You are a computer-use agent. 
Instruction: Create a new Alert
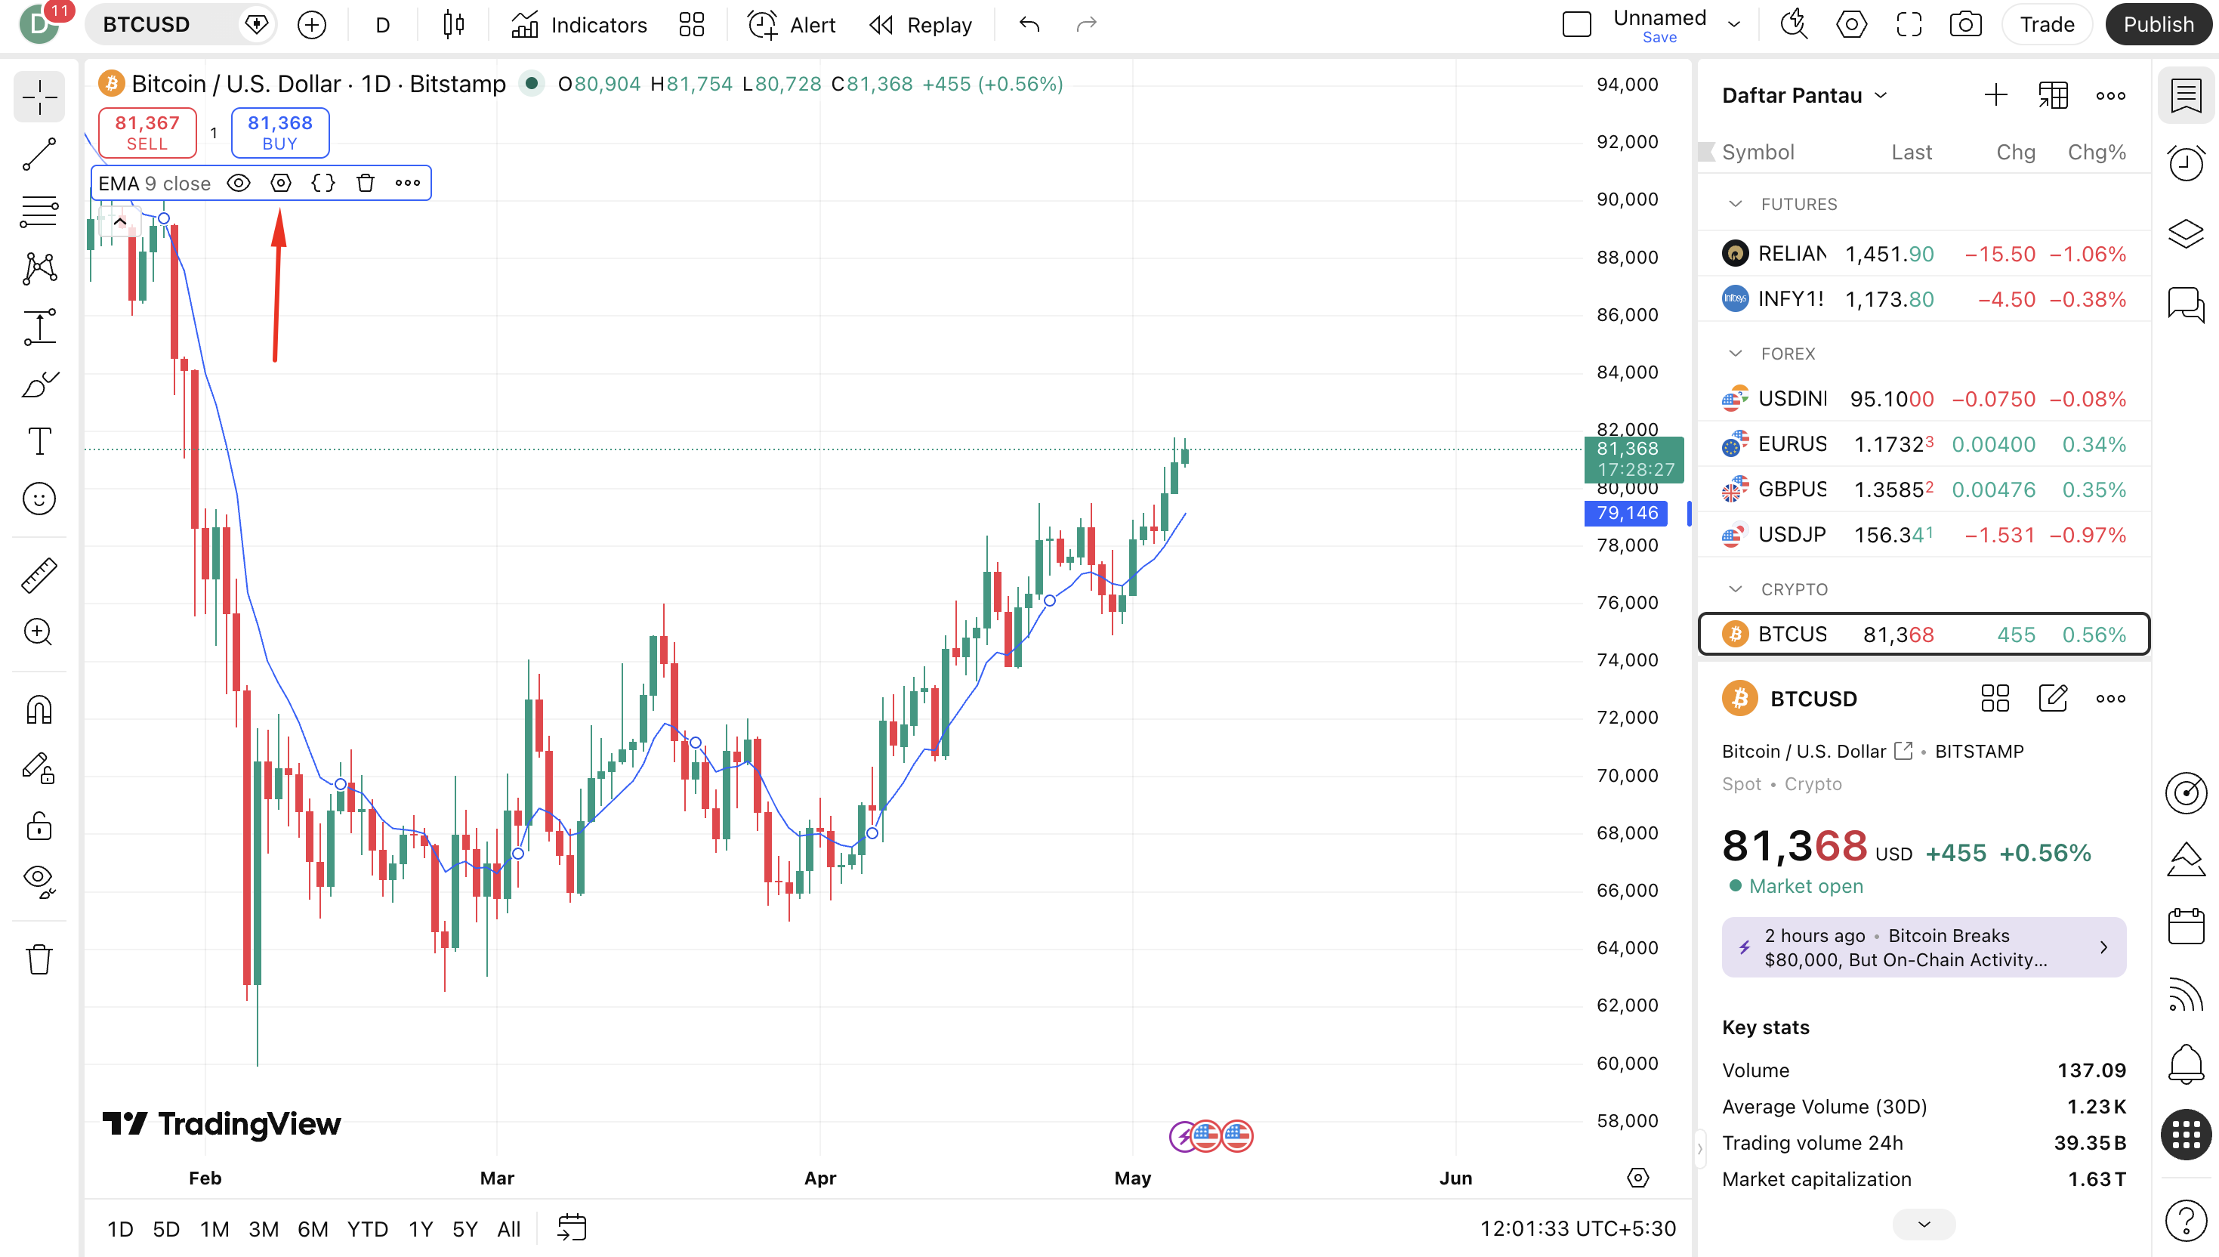click(x=792, y=25)
